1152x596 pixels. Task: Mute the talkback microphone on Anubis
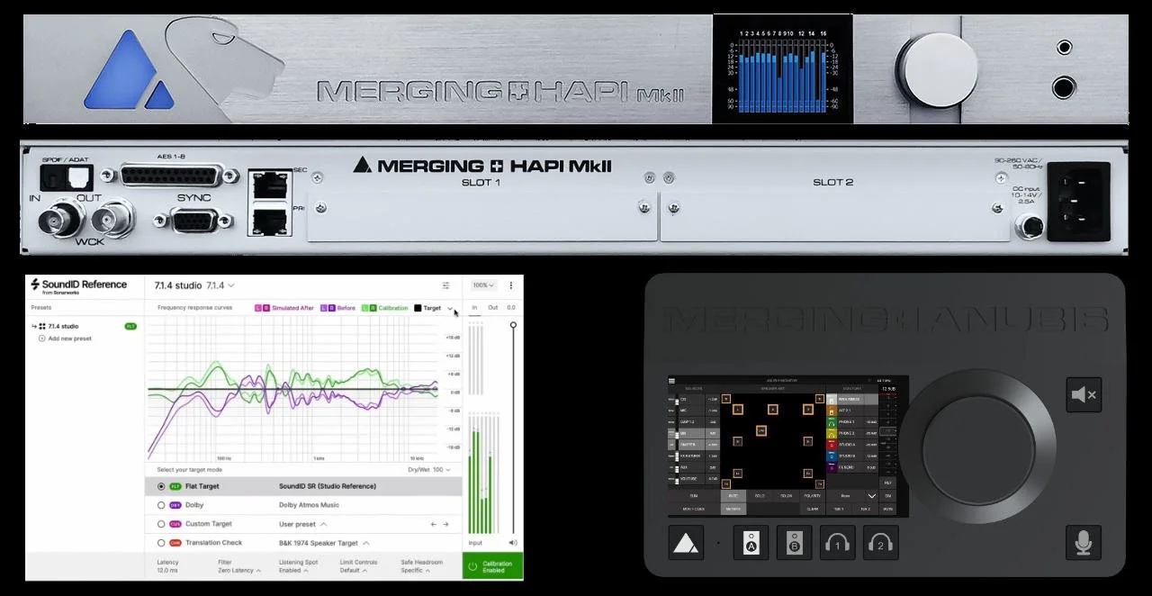click(1084, 543)
